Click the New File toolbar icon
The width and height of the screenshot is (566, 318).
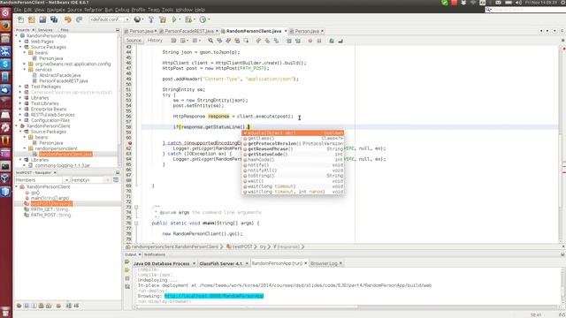click(x=21, y=19)
